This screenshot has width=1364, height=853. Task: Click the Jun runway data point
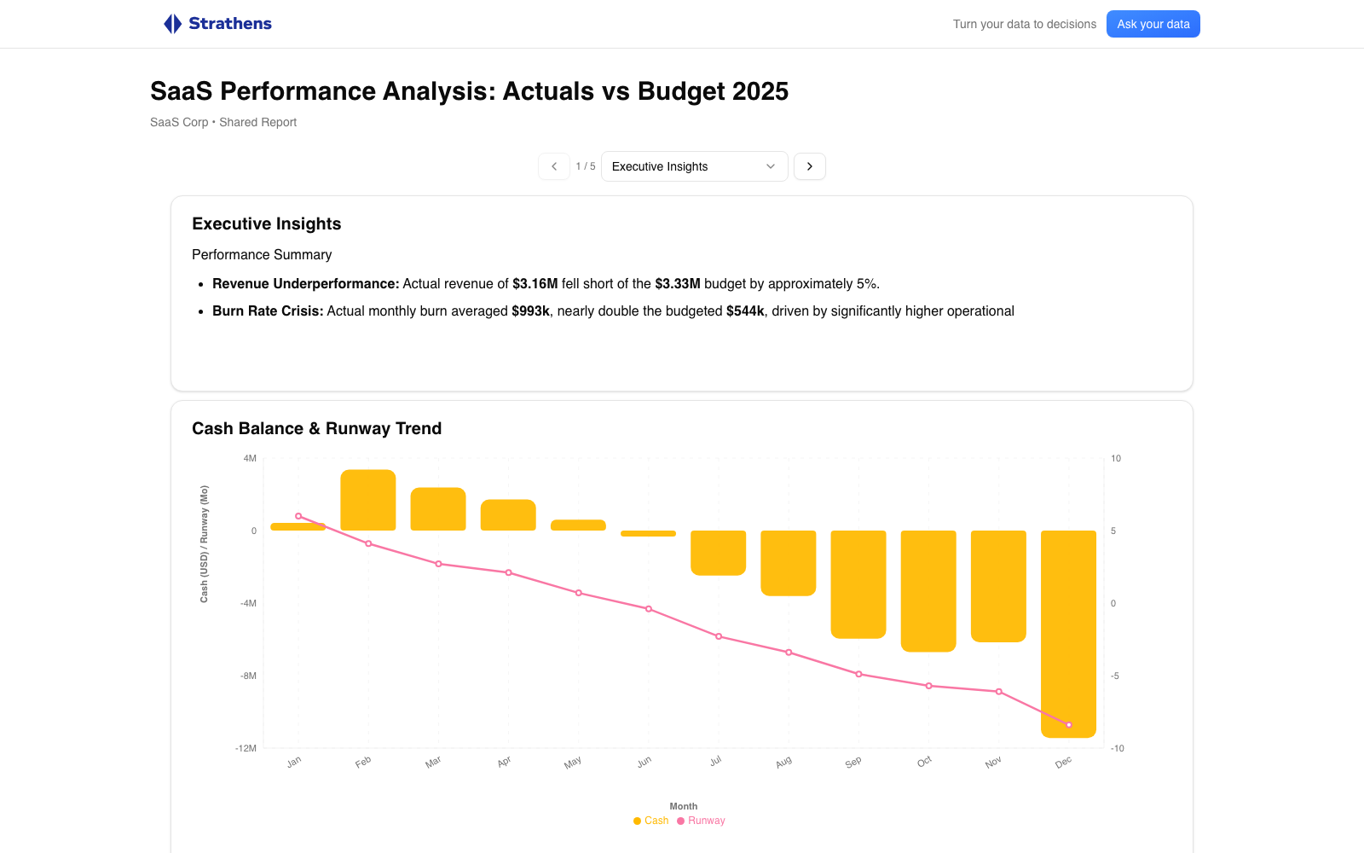pos(649,609)
